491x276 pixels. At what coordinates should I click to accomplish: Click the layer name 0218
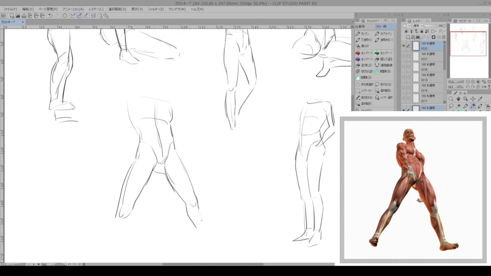[424, 91]
